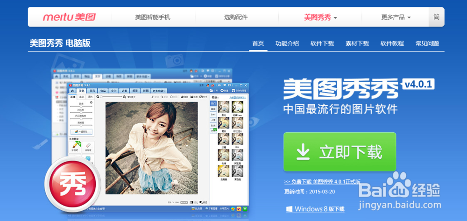Select the 消除笔 eraser pen tool

coord(88,147)
